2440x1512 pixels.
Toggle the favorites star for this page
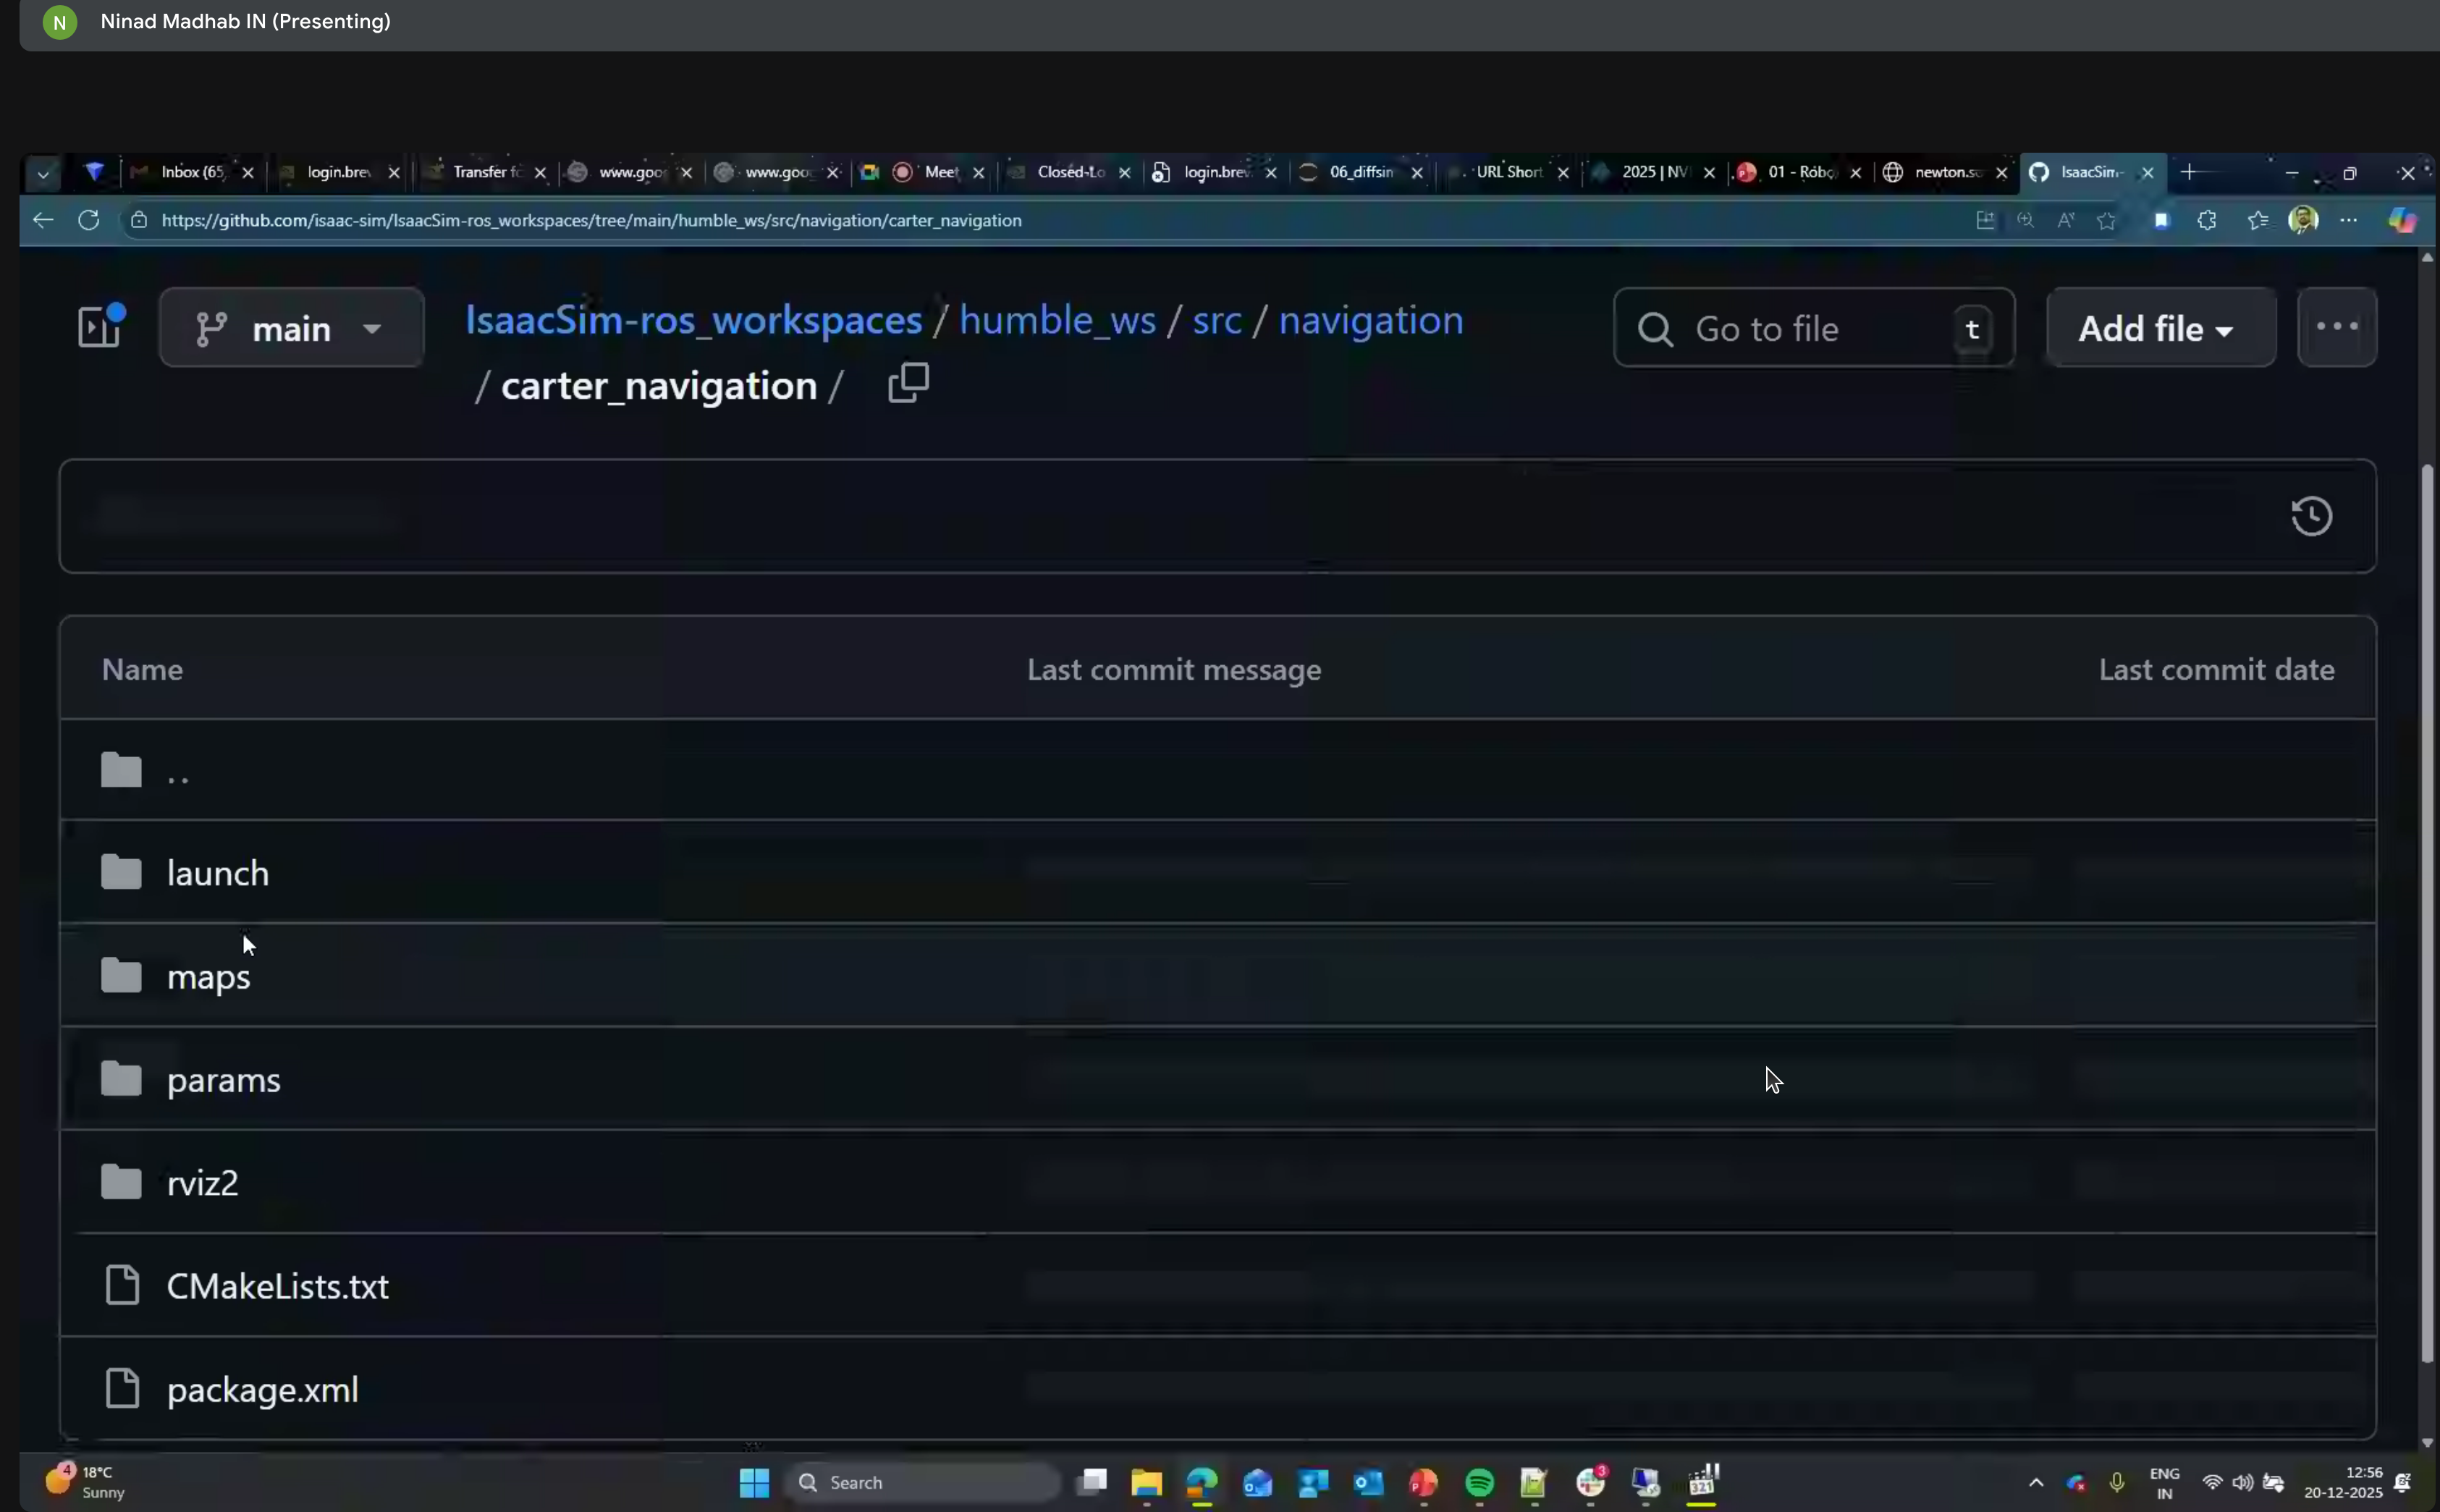tap(2108, 220)
